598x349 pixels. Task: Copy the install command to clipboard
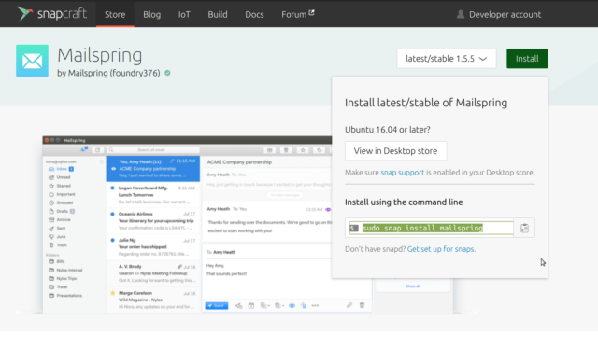524,228
